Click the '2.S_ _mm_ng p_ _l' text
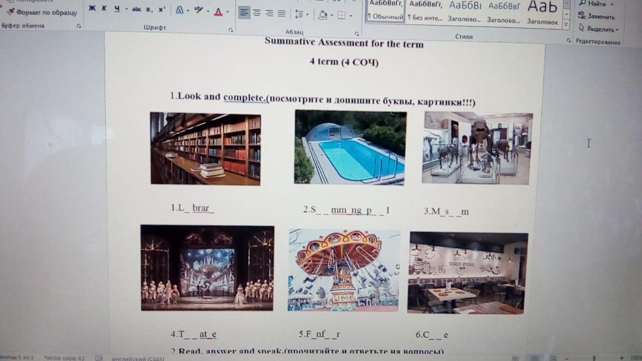The image size is (642, 361). pos(347,211)
